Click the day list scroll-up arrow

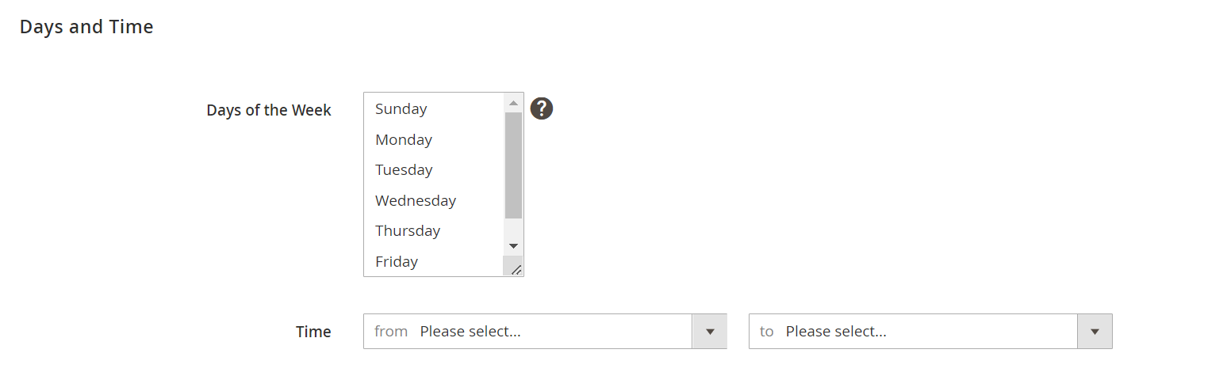click(x=513, y=103)
